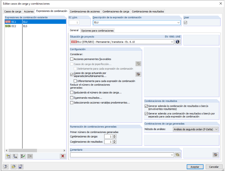Click the Aceptar button
The height and width of the screenshot is (171, 225).
(x=195, y=167)
